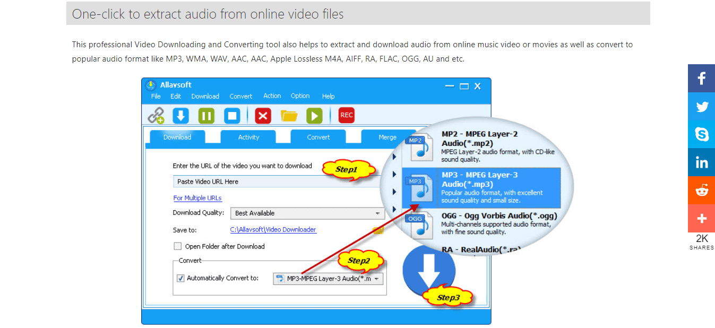This screenshot has width=715, height=328.
Task: Open the Convert menu
Action: [241, 97]
